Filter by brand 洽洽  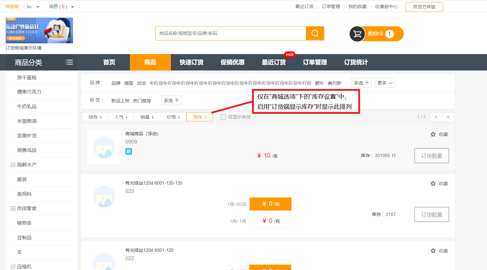tap(141, 83)
